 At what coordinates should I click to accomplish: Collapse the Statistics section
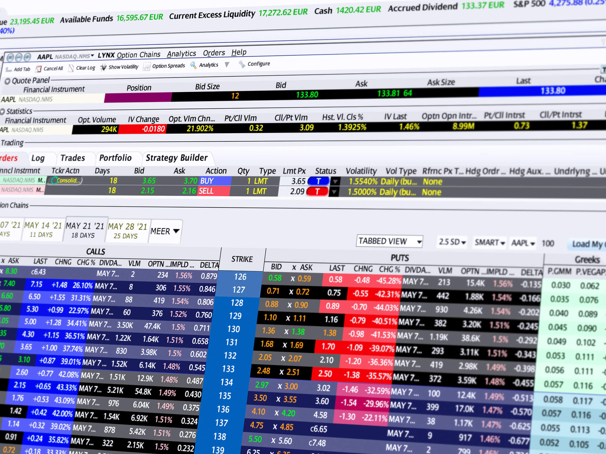(x=2, y=112)
